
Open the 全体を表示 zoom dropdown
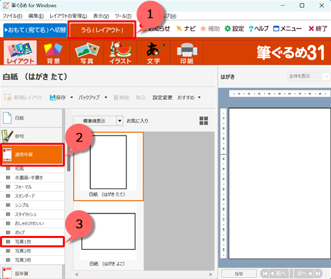pos(308,77)
